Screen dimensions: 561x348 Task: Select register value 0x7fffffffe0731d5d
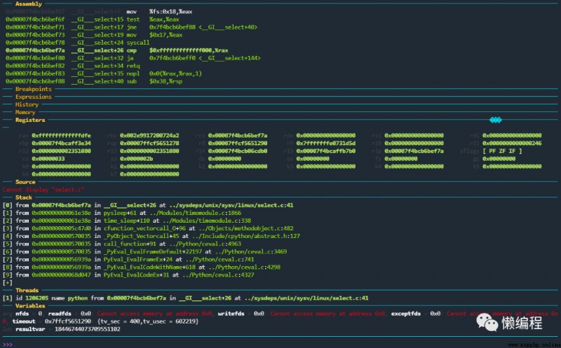(x=326, y=144)
